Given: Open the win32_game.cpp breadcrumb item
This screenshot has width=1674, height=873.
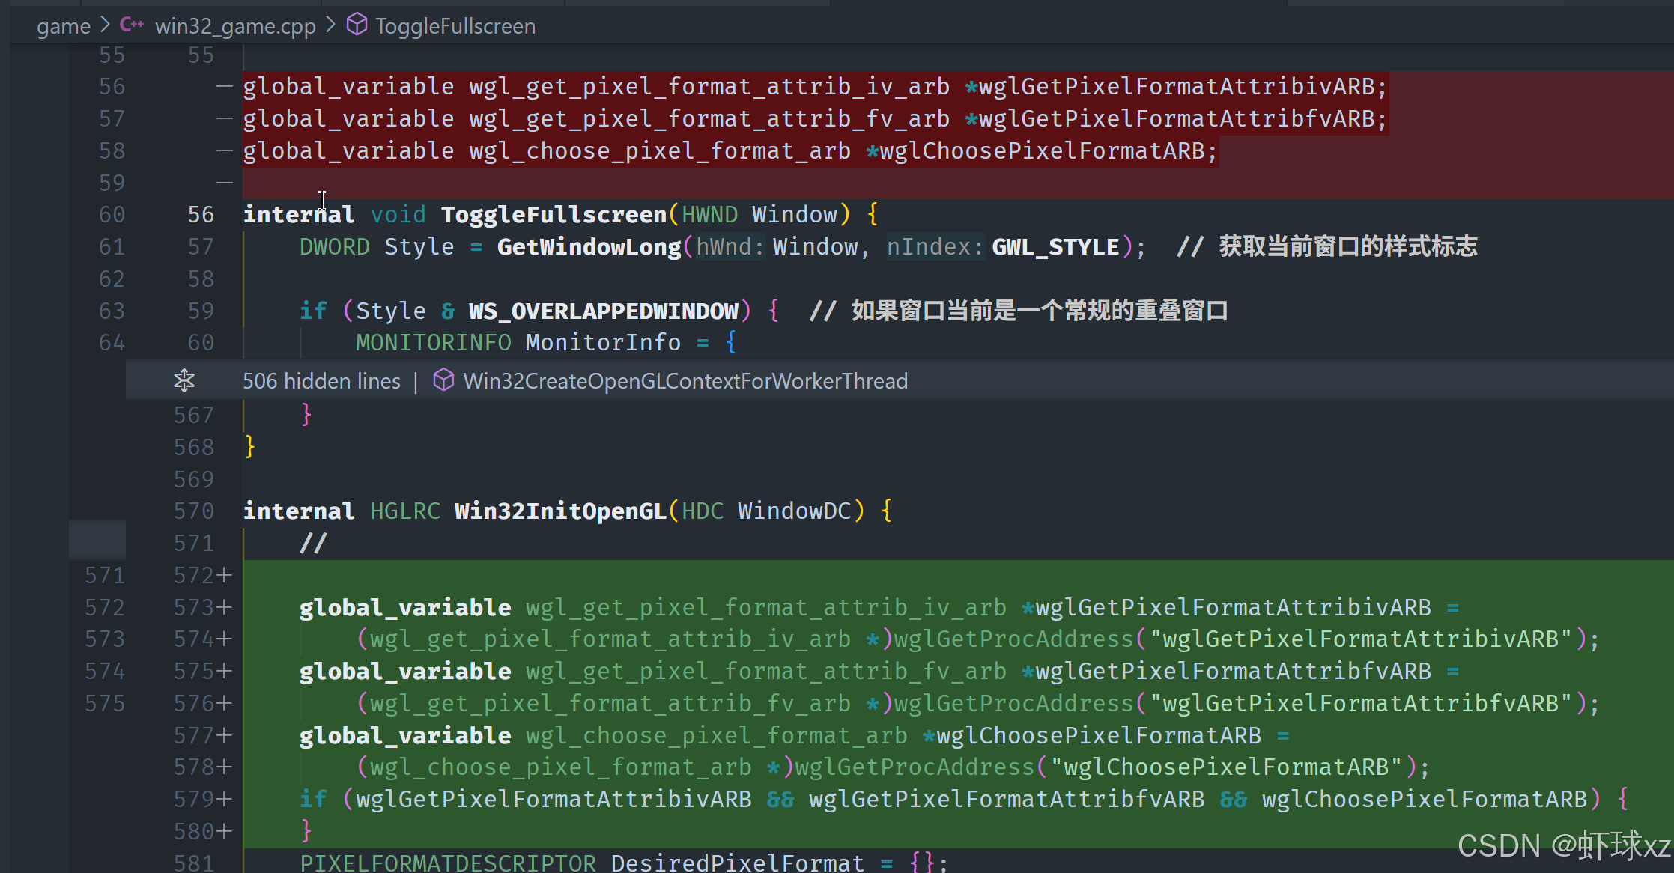Looking at the screenshot, I should [235, 26].
